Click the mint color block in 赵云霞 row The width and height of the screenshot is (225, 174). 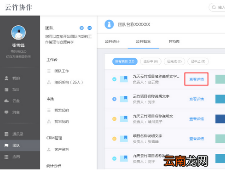tap(220, 79)
